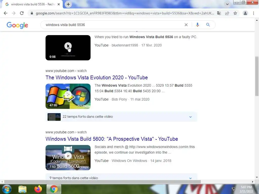Open the translate page icon
Screen dimensions: 259x194
(219, 13)
